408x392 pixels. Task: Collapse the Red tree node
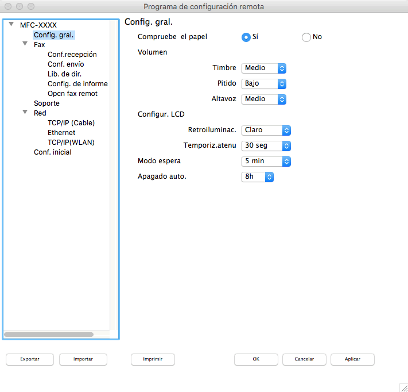click(25, 112)
